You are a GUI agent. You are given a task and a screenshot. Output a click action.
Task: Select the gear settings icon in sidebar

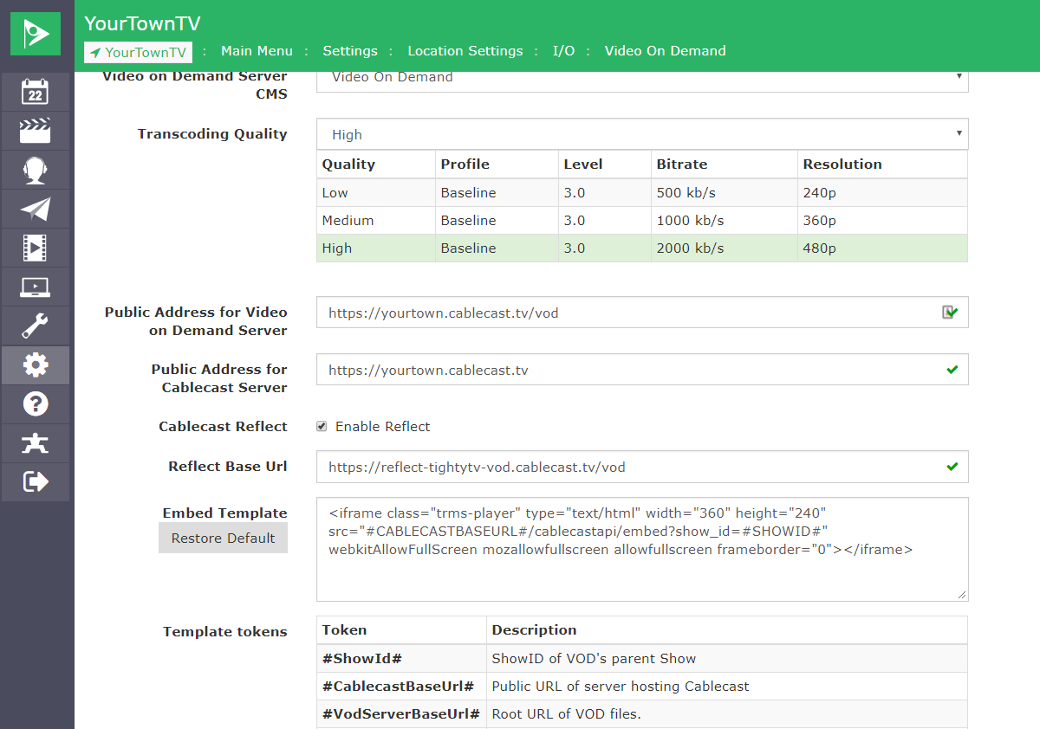click(x=36, y=364)
